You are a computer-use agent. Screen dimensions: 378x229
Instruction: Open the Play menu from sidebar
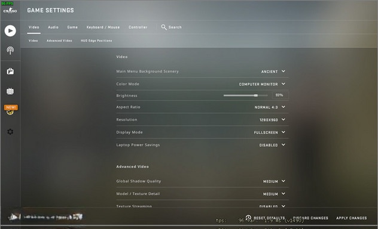coord(10,31)
